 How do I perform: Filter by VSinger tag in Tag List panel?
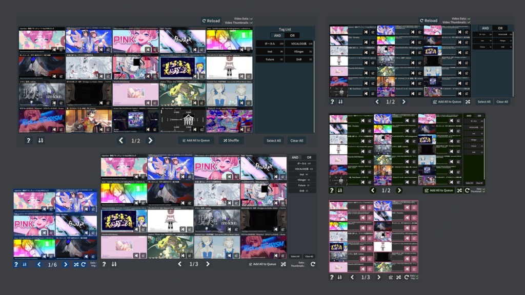(299, 52)
